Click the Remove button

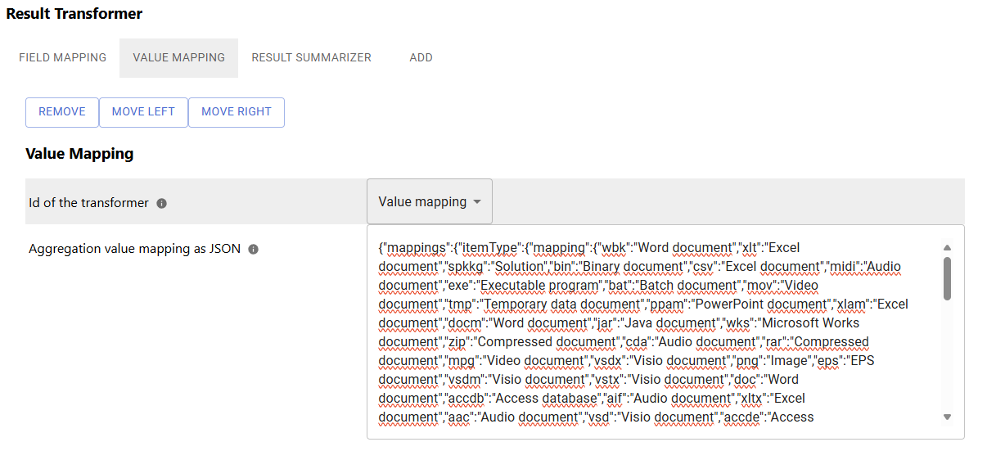click(62, 112)
